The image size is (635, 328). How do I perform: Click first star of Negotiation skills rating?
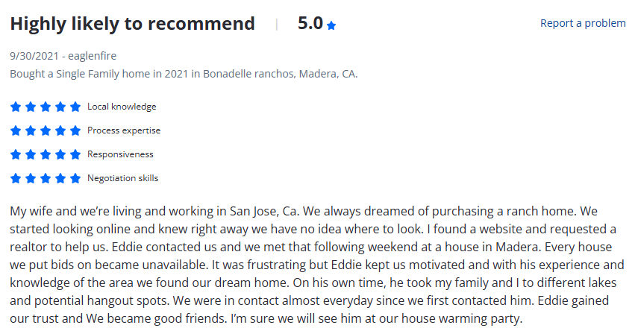16,178
